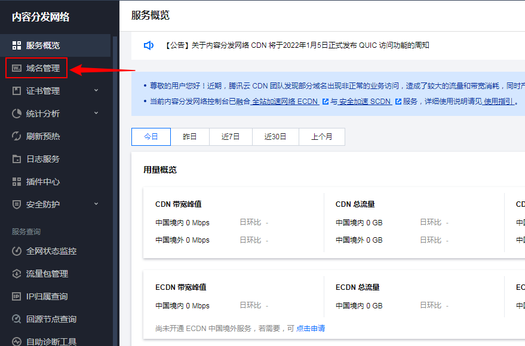
Task: Select the 证书管理 sidebar icon
Action: [x=17, y=91]
